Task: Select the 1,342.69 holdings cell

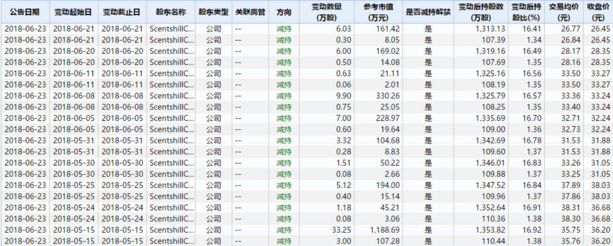Action: point(480,140)
